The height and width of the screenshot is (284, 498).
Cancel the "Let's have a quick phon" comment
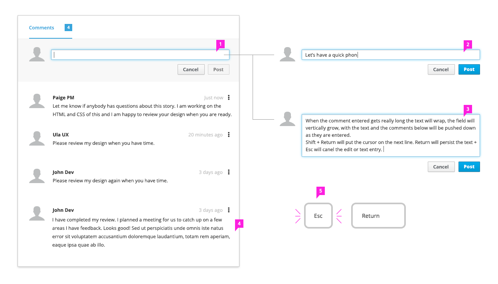(x=441, y=69)
